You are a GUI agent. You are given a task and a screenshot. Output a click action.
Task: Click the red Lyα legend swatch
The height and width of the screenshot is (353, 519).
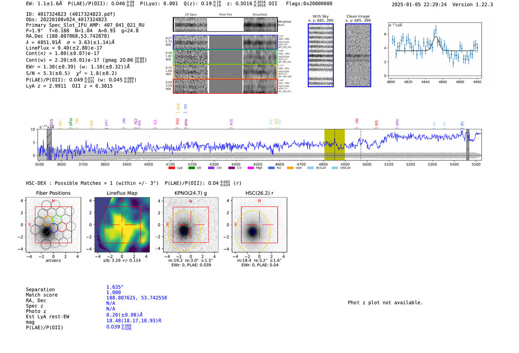coord(172,168)
